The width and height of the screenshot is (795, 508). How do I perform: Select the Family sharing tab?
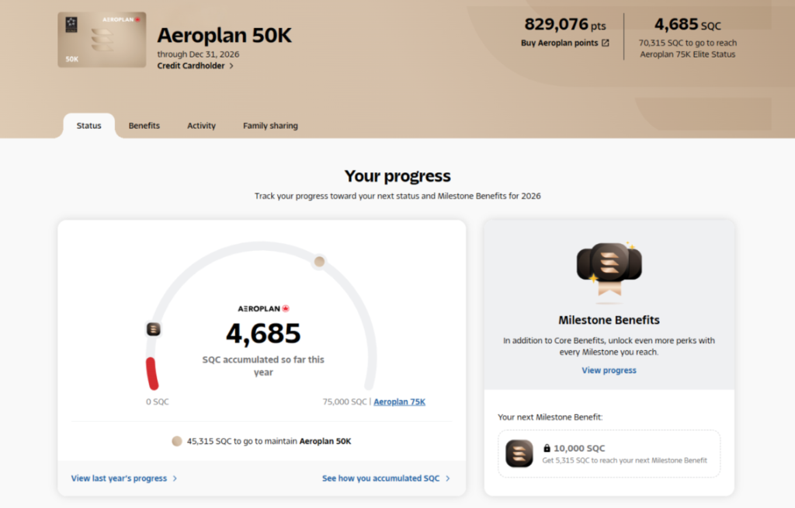click(270, 126)
